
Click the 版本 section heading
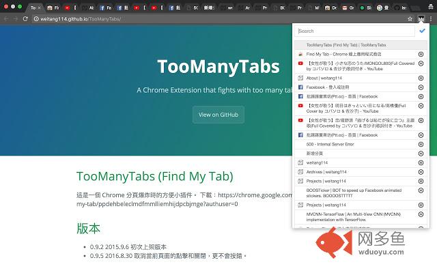click(88, 228)
